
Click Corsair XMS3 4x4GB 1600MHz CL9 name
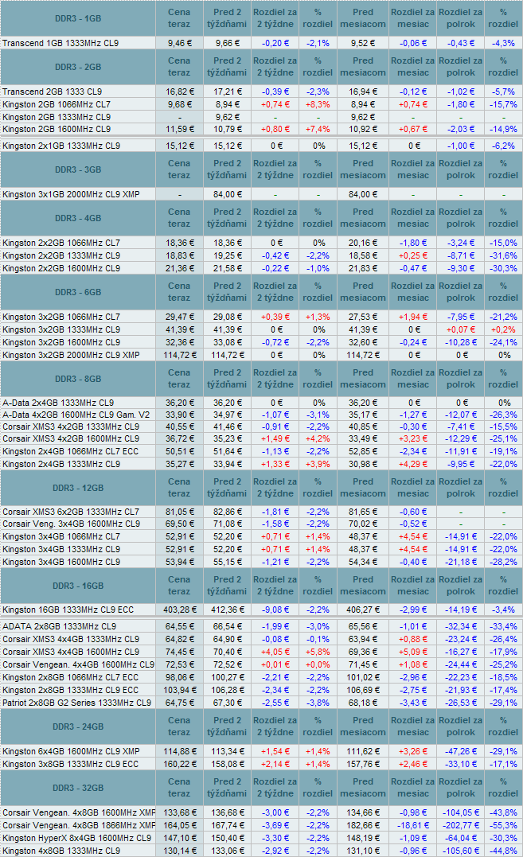tap(71, 652)
